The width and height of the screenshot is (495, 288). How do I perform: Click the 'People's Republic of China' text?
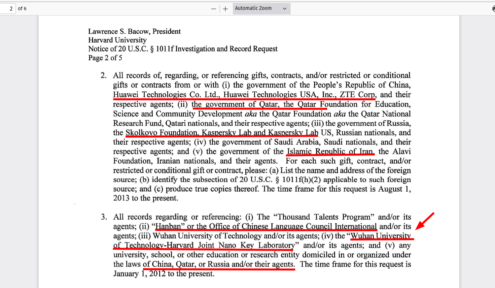coord(361,85)
